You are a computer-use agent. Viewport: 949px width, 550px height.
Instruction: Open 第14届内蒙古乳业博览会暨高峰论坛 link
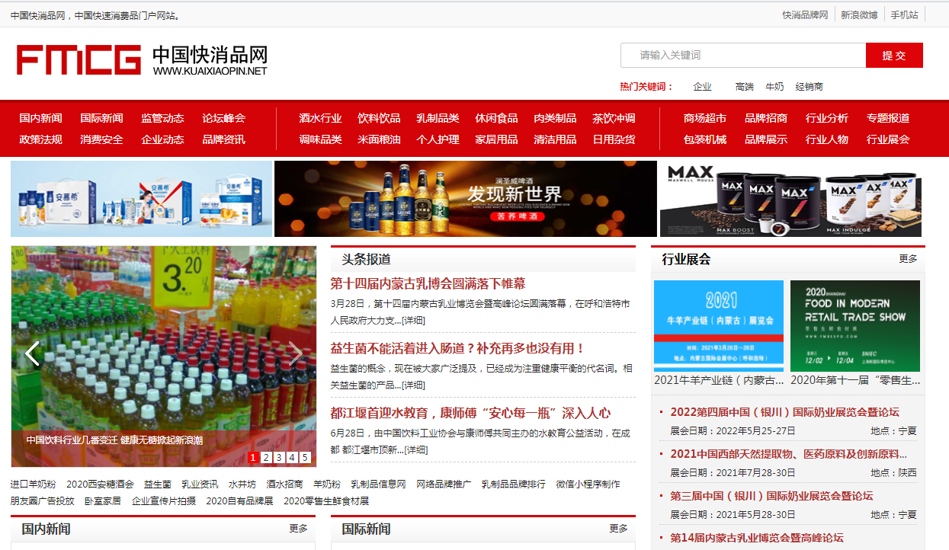757,538
